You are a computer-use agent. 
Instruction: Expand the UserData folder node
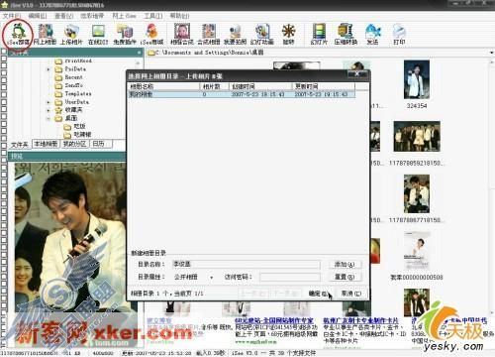(49, 102)
